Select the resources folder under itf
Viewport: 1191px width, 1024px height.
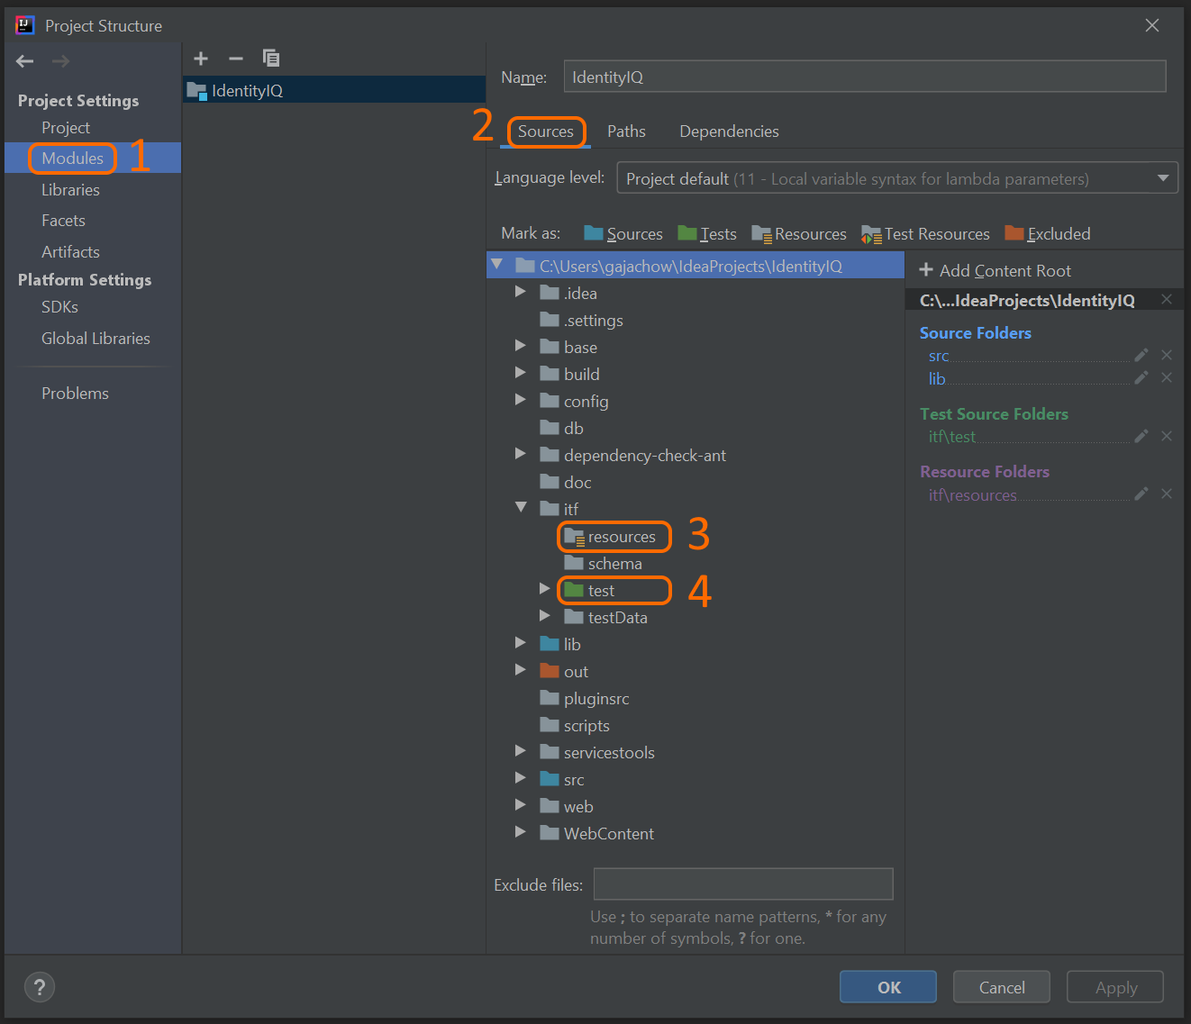click(x=610, y=537)
